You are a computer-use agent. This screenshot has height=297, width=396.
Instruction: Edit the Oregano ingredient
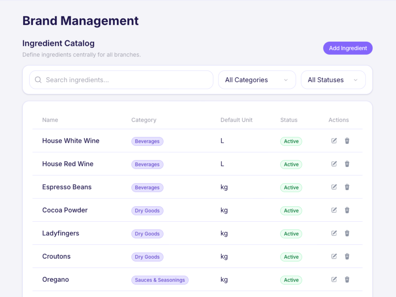point(334,280)
